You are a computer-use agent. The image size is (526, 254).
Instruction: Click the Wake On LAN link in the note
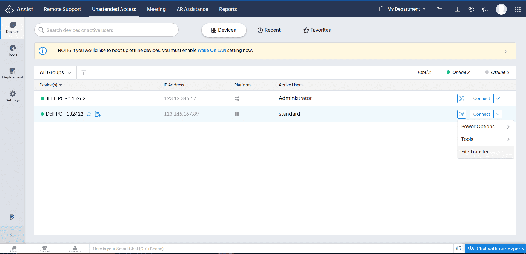click(x=211, y=50)
